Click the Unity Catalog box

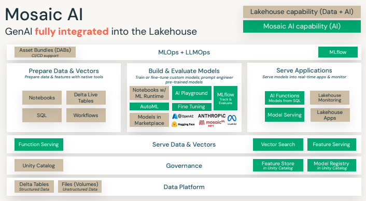39,166
